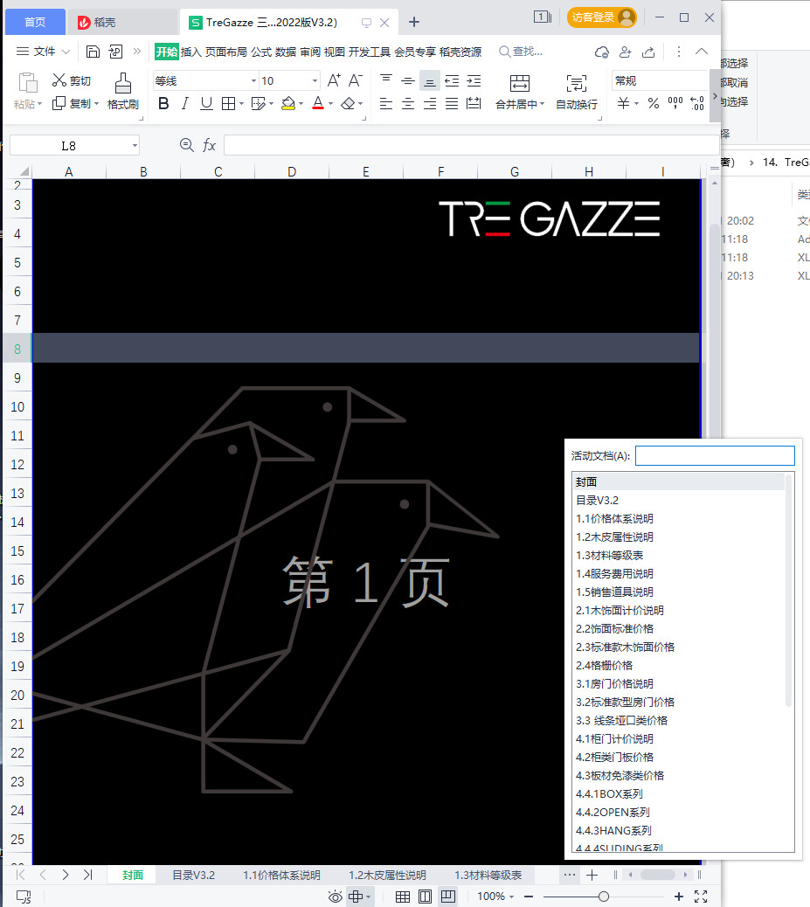Select the Format Painter brush
Screen dimensions: 810x907
(x=122, y=83)
